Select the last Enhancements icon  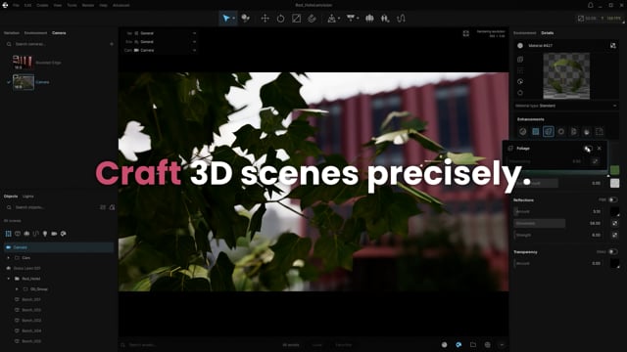click(599, 132)
